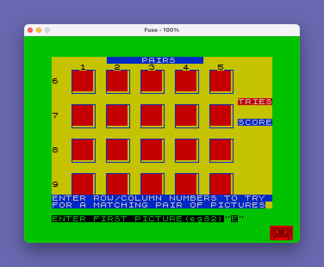Click the card at row 9, column 3
The height and width of the screenshot is (267, 324).
click(x=153, y=184)
